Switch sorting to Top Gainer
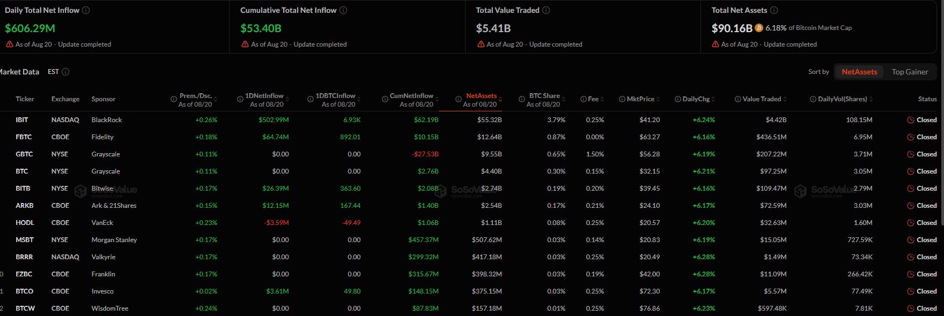The image size is (944, 316). click(910, 72)
